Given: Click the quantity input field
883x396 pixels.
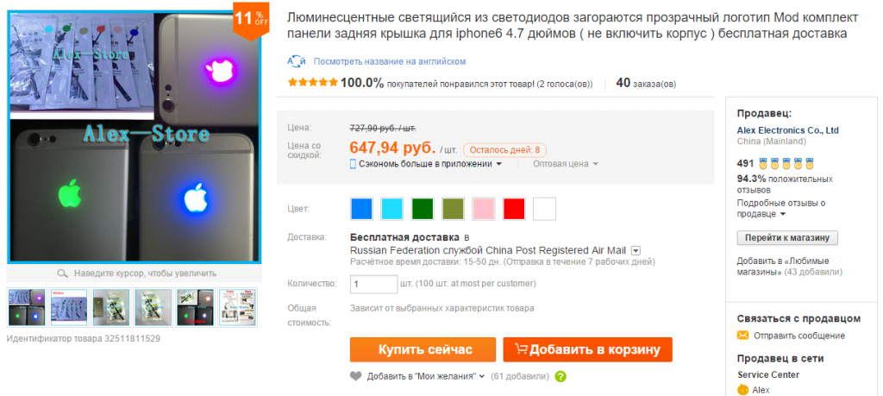Looking at the screenshot, I should [x=373, y=283].
